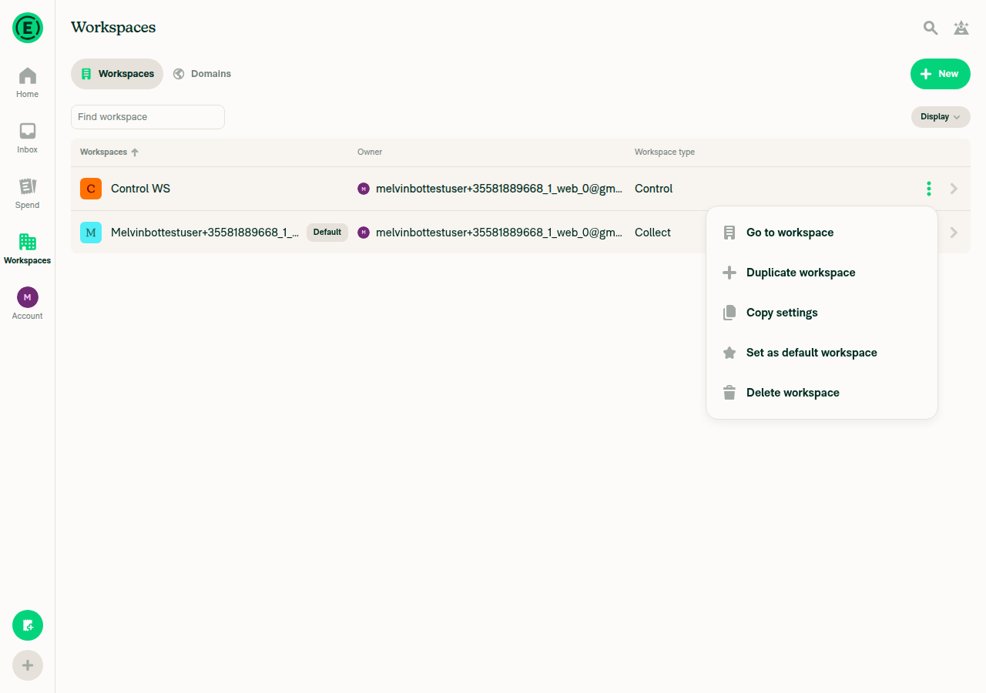The height and width of the screenshot is (693, 986).
Task: Select Set as default workspace
Action: tap(822, 353)
